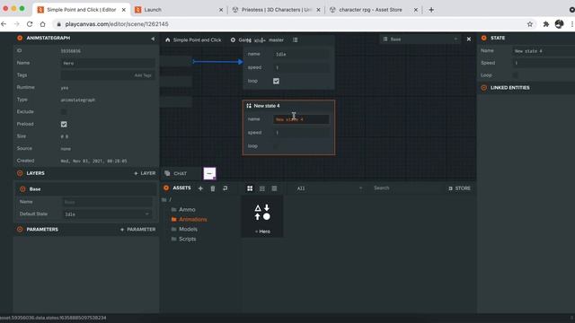Close the anim state graph editor

pos(469,39)
